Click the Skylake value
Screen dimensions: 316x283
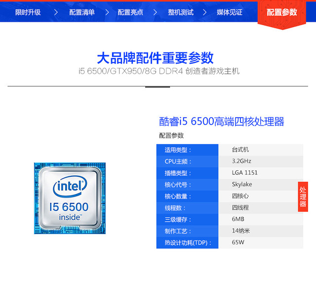(242, 184)
